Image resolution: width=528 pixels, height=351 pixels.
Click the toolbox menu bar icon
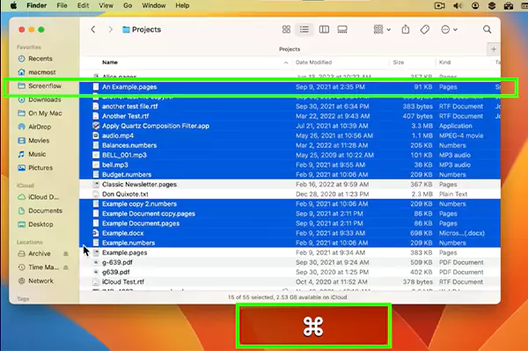(x=509, y=6)
